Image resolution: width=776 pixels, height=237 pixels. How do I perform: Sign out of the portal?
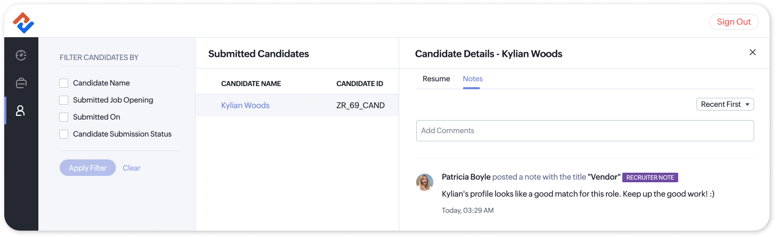click(734, 22)
